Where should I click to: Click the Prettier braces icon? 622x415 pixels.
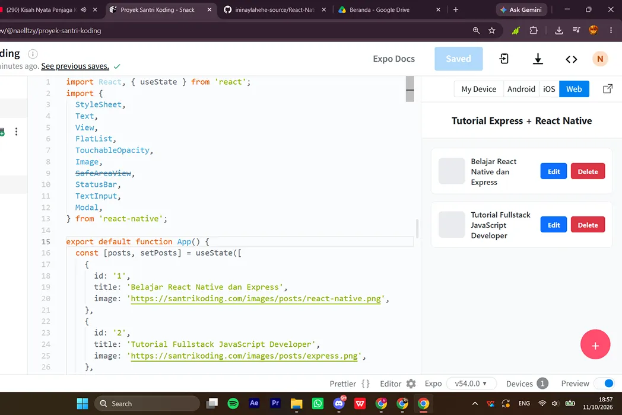366,384
